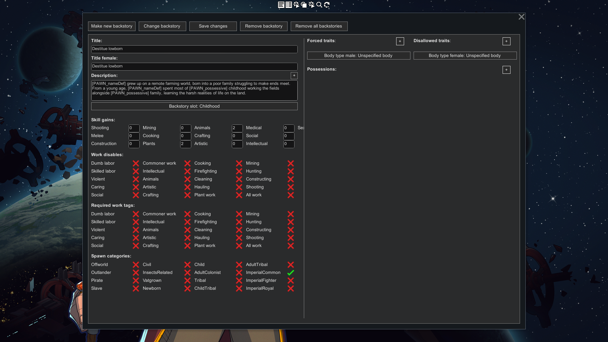Screen dimensions: 608x342
Task: Click Make new backstory button
Action: tap(112, 26)
